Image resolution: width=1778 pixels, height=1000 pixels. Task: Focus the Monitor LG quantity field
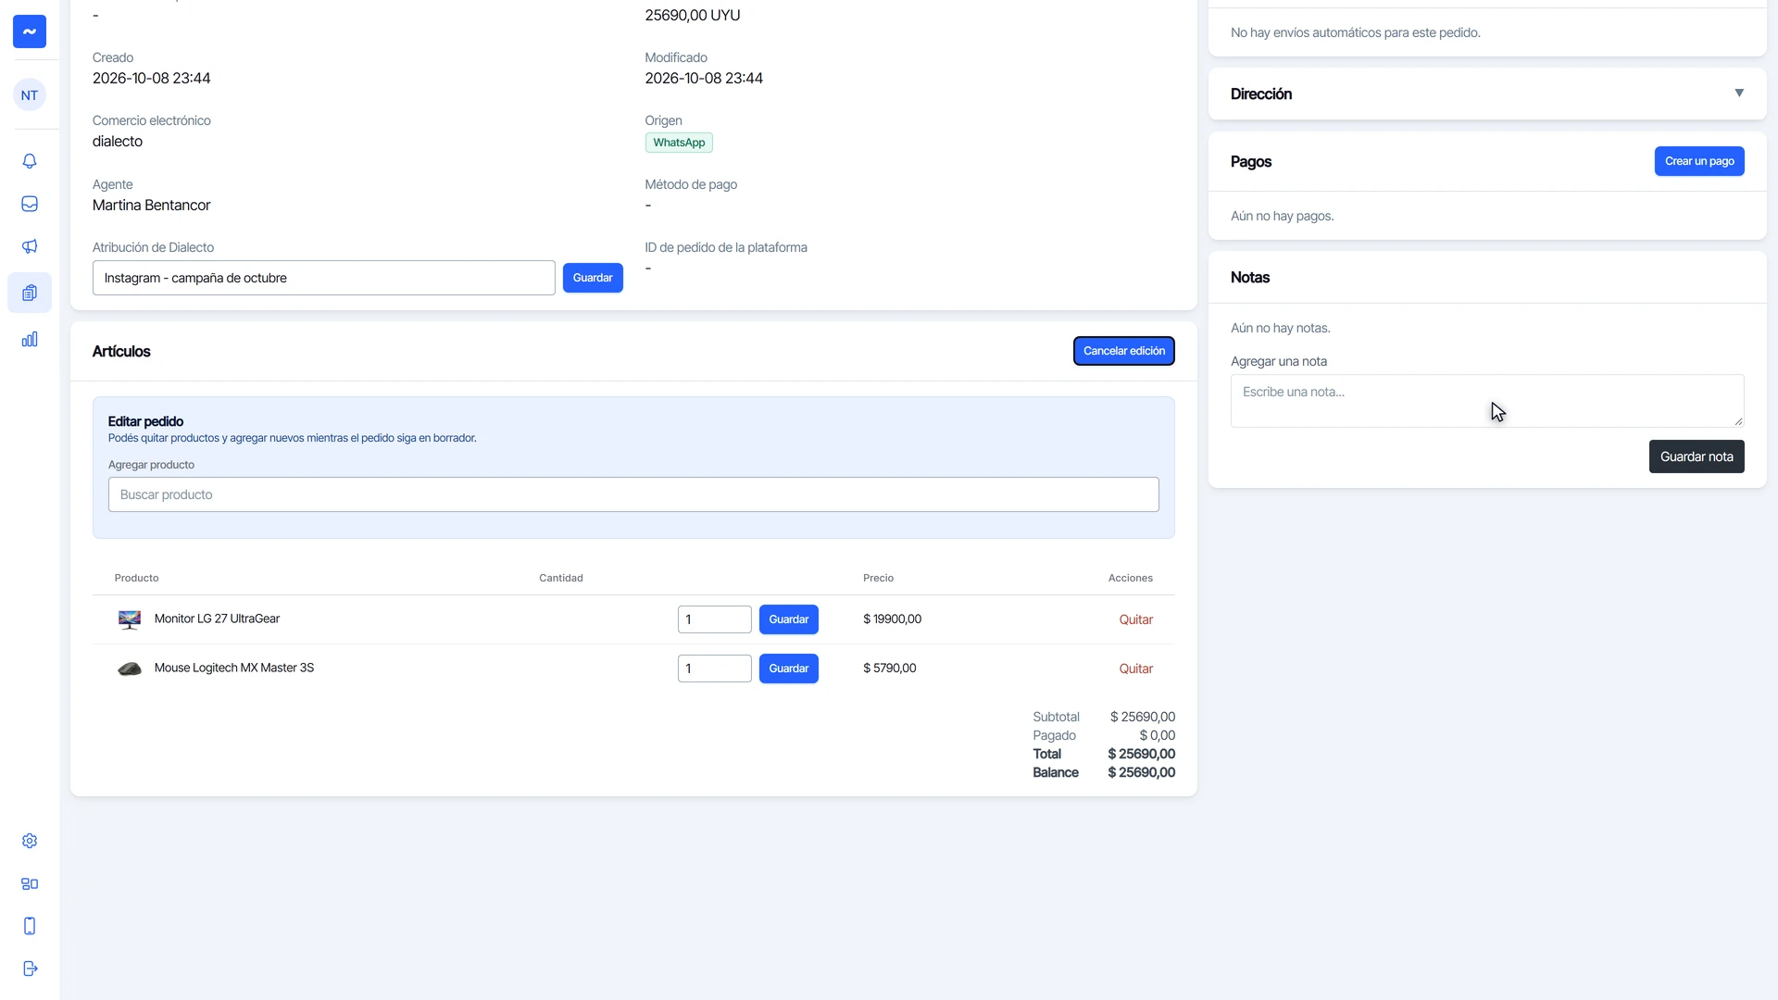pos(715,619)
